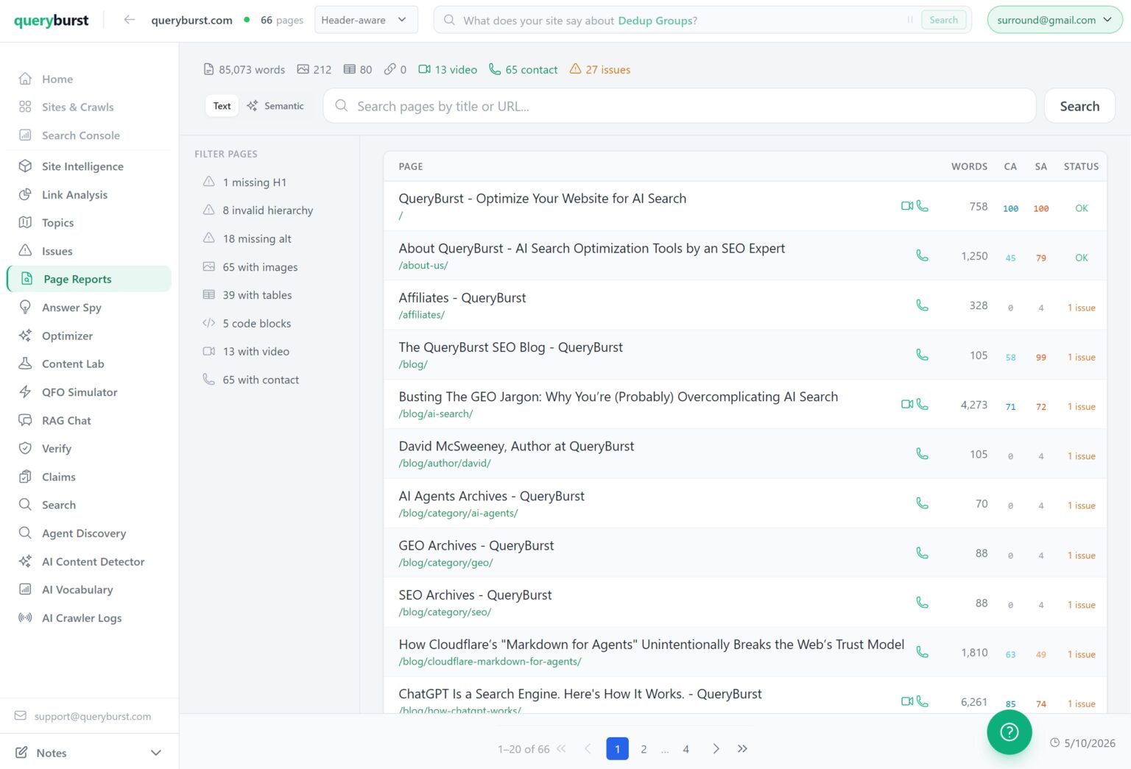Click the AI Content Detector sparkle icon

point(25,561)
